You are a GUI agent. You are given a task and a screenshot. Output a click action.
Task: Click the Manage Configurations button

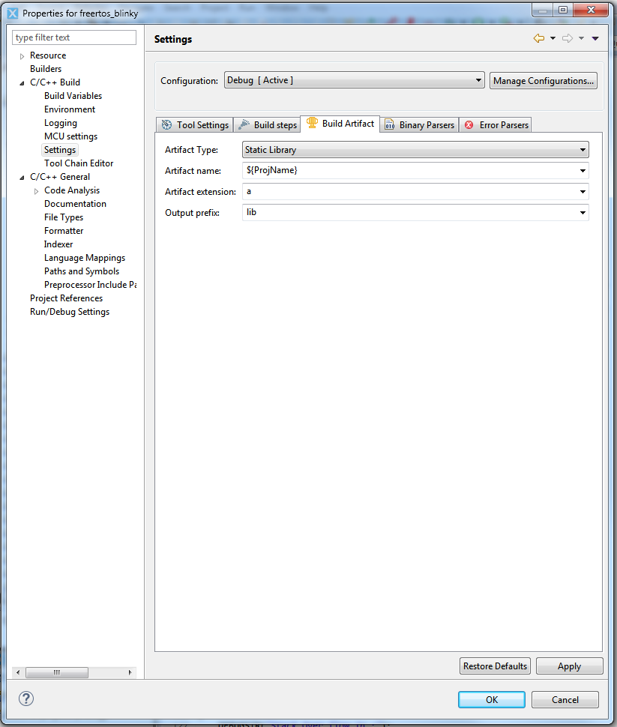543,80
